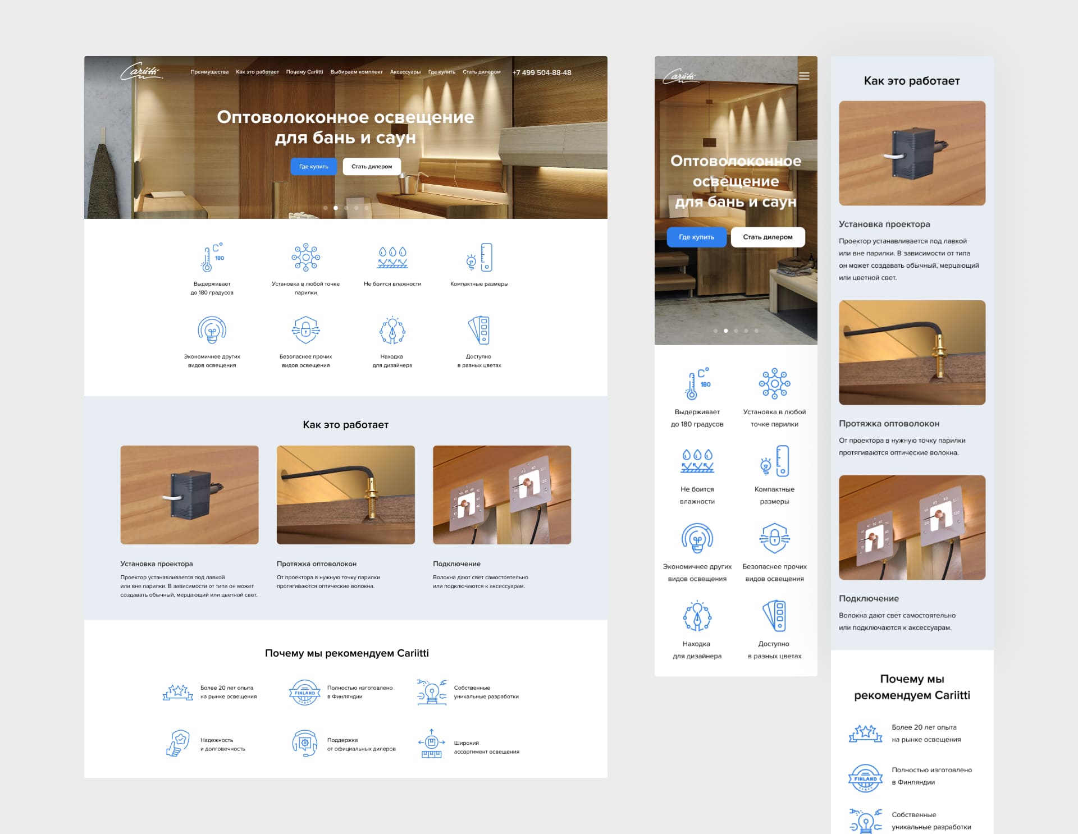Go to Как это работает nav link
1078x834 pixels.
257,72
